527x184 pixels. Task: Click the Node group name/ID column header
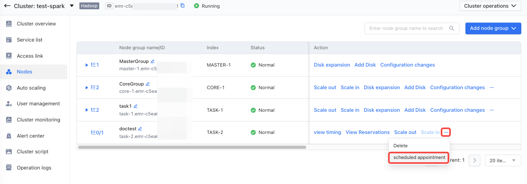coord(142,48)
